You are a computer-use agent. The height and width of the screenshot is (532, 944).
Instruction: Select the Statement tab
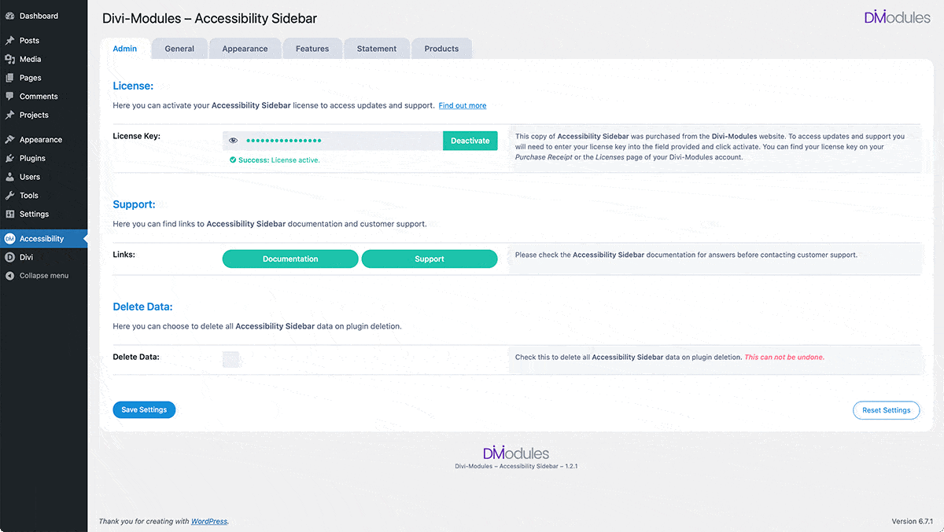click(x=376, y=48)
